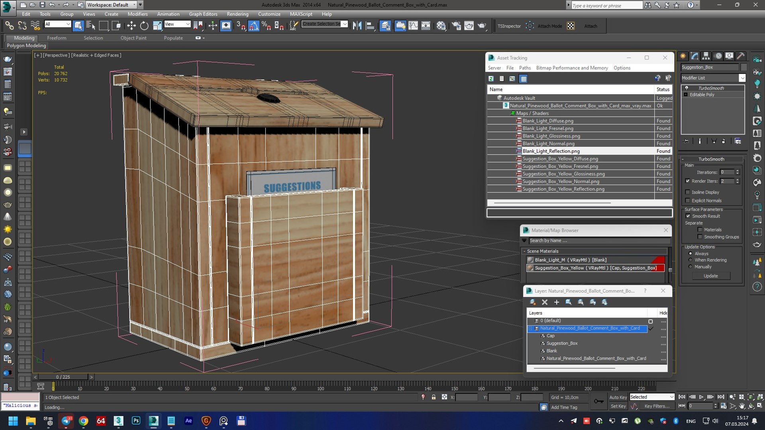Select the Manually update option
Screen dimensions: 765x430
click(690, 267)
